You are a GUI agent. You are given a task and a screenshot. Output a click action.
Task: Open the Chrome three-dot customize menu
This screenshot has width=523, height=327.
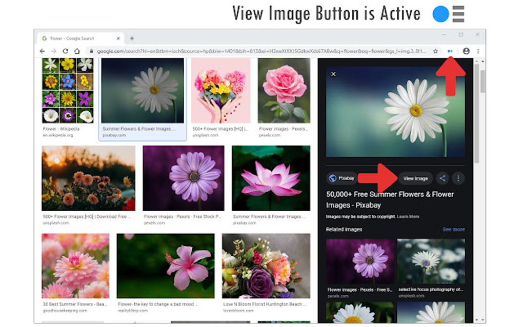[478, 51]
